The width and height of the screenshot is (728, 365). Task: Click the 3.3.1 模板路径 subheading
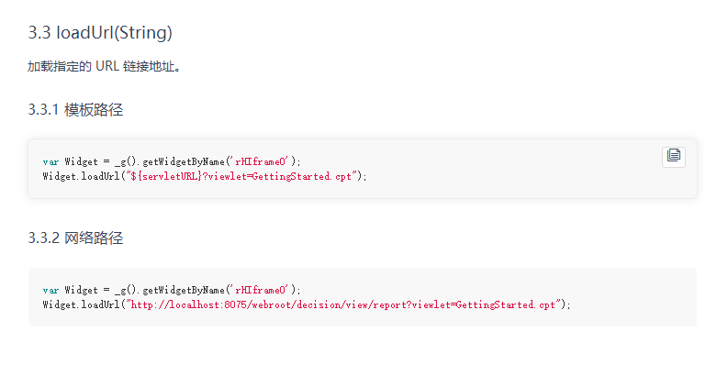click(75, 110)
